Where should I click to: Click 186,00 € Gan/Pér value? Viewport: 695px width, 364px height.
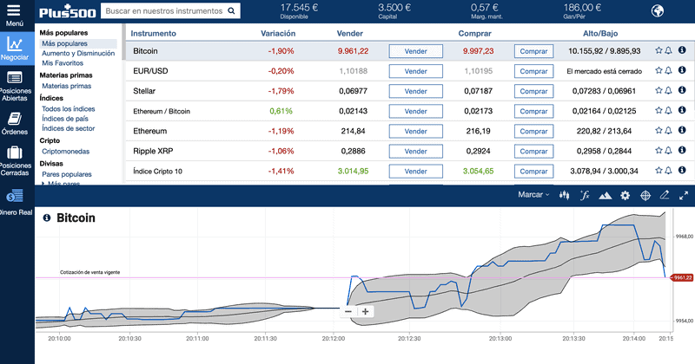click(x=582, y=10)
